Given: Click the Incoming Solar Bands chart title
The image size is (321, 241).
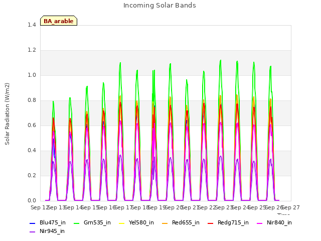Looking at the screenshot, I should (159, 6).
